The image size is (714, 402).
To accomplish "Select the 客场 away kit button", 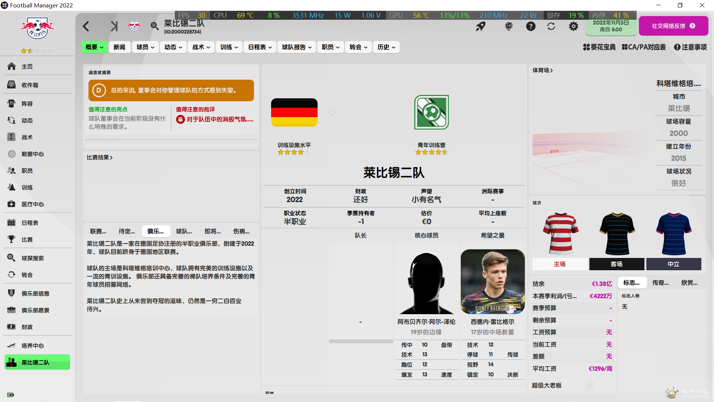I will click(x=617, y=264).
